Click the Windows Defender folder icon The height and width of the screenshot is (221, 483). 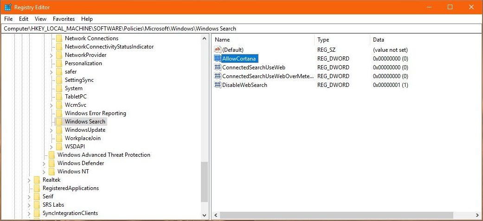click(52, 163)
